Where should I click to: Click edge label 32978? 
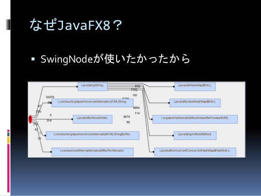click(50, 97)
